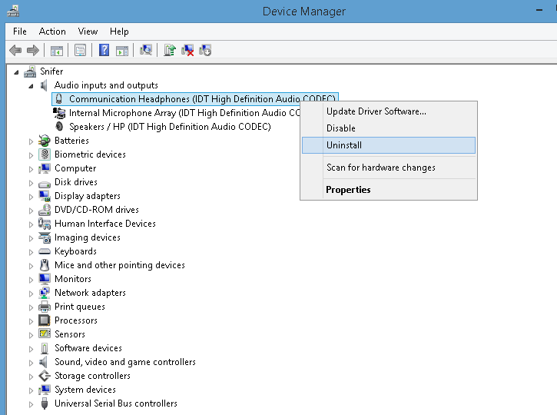
Task: Click the show/hide console tree toolbar icon
Action: (x=57, y=51)
